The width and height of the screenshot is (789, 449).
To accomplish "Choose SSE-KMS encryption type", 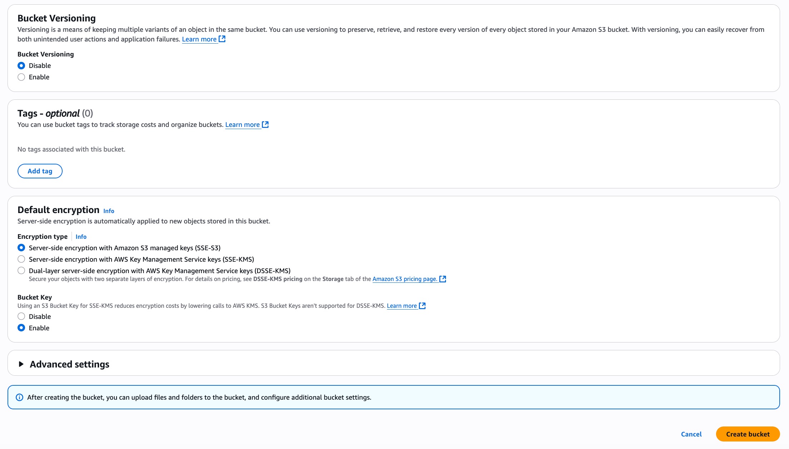I will 21,259.
